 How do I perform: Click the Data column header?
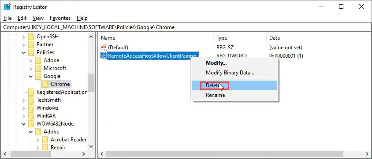(275, 38)
